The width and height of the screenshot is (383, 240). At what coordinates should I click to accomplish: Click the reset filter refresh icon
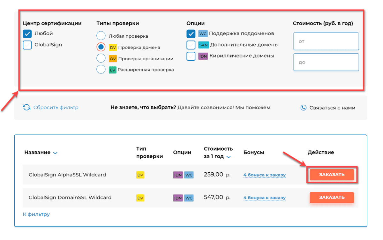(x=26, y=108)
